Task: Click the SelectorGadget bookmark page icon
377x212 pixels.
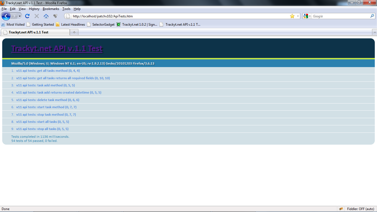Action: (89, 24)
